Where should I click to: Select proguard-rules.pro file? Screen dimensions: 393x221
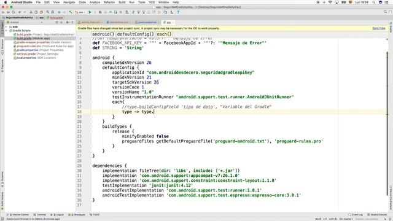pyautogui.click(x=43, y=46)
